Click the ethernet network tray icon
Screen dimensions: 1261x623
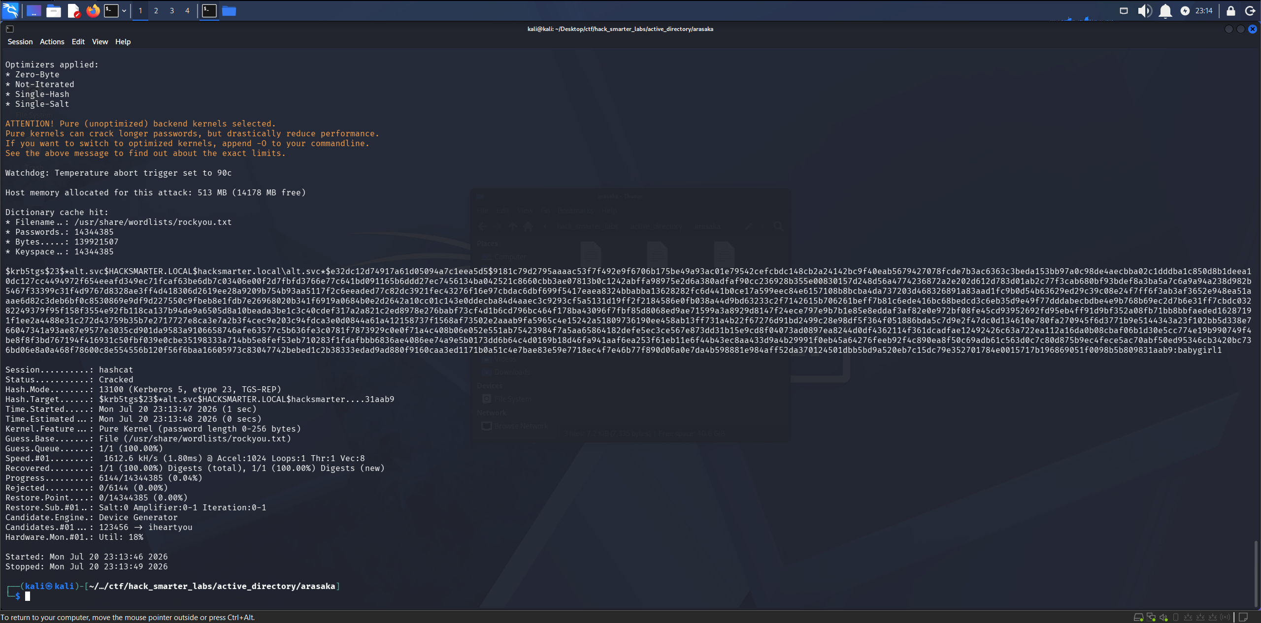coord(1124,10)
